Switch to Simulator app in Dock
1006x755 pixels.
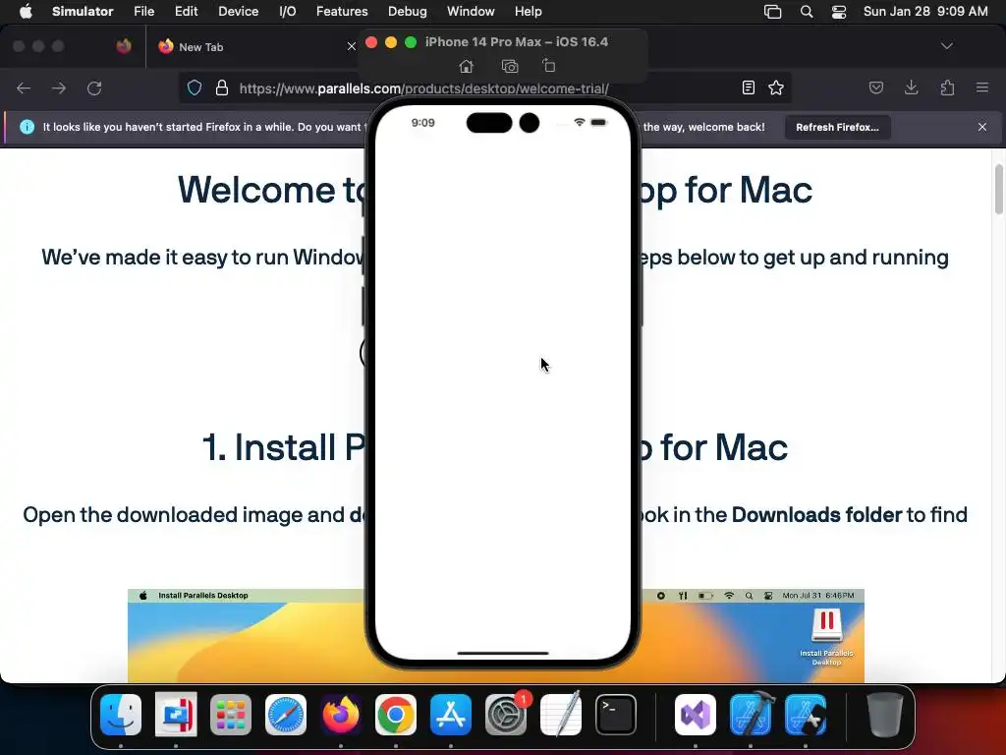[x=806, y=715]
